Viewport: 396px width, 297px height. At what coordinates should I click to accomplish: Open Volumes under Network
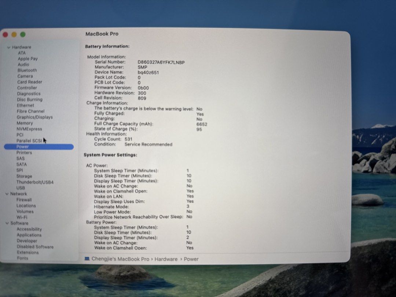tap(25, 212)
